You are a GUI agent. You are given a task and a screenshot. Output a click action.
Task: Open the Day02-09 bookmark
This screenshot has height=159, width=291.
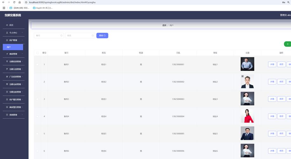(43, 8)
